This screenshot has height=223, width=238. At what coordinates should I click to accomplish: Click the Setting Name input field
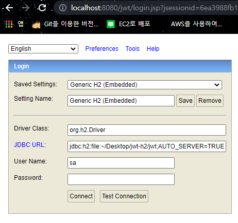(x=121, y=101)
